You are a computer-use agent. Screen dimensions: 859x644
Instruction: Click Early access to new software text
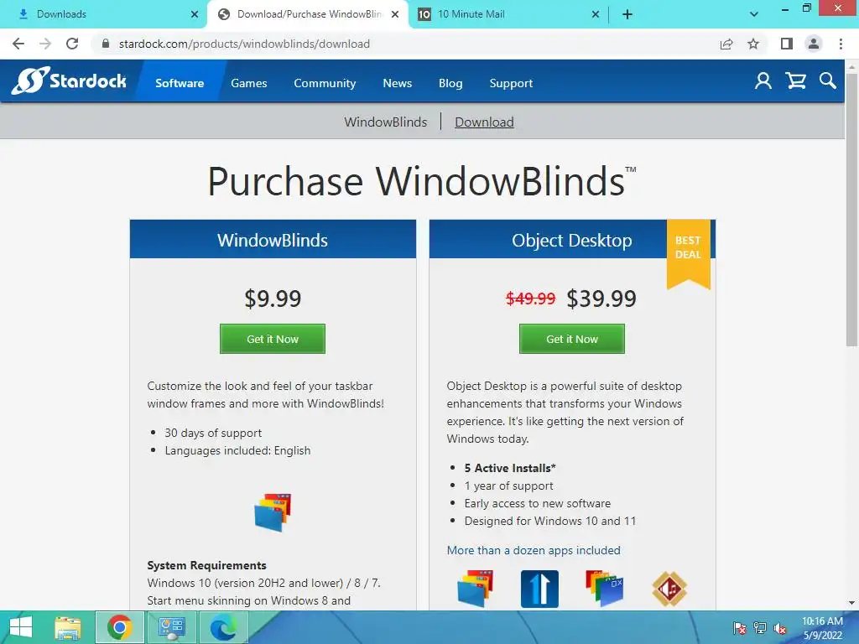(538, 503)
